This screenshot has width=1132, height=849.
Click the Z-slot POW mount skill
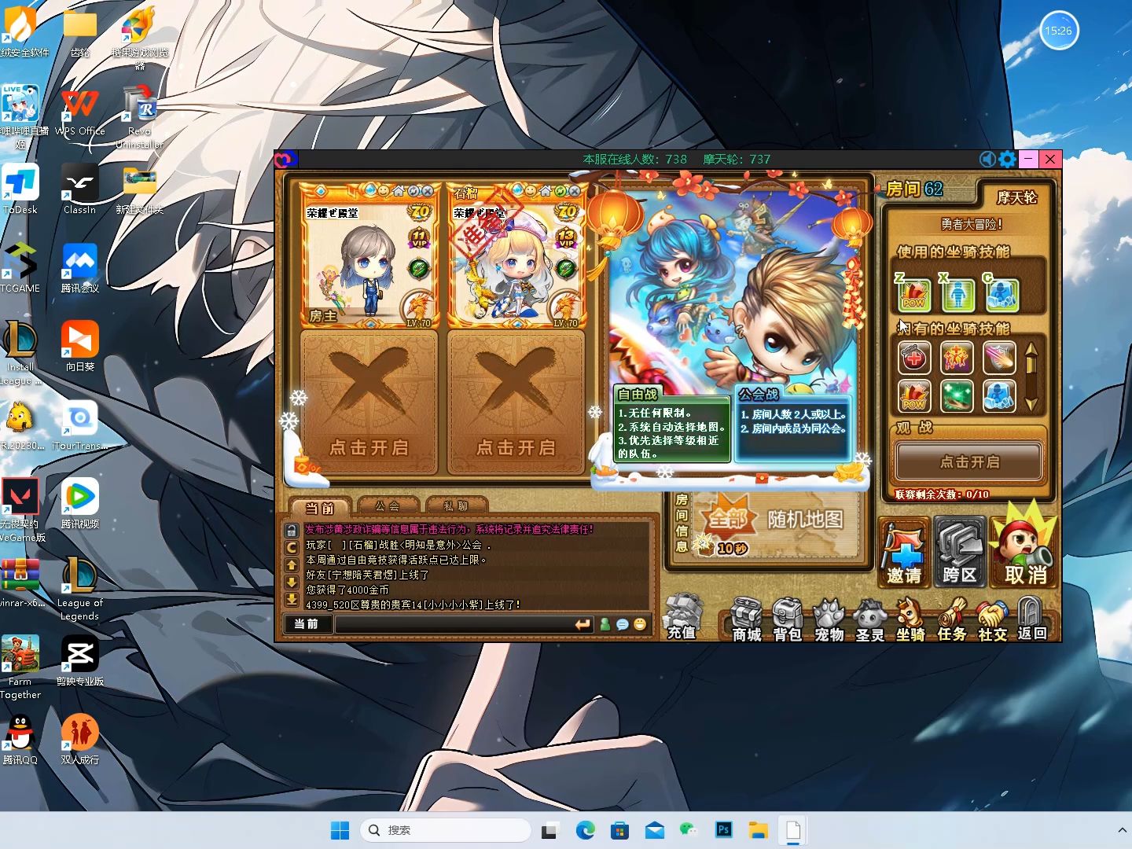point(913,296)
